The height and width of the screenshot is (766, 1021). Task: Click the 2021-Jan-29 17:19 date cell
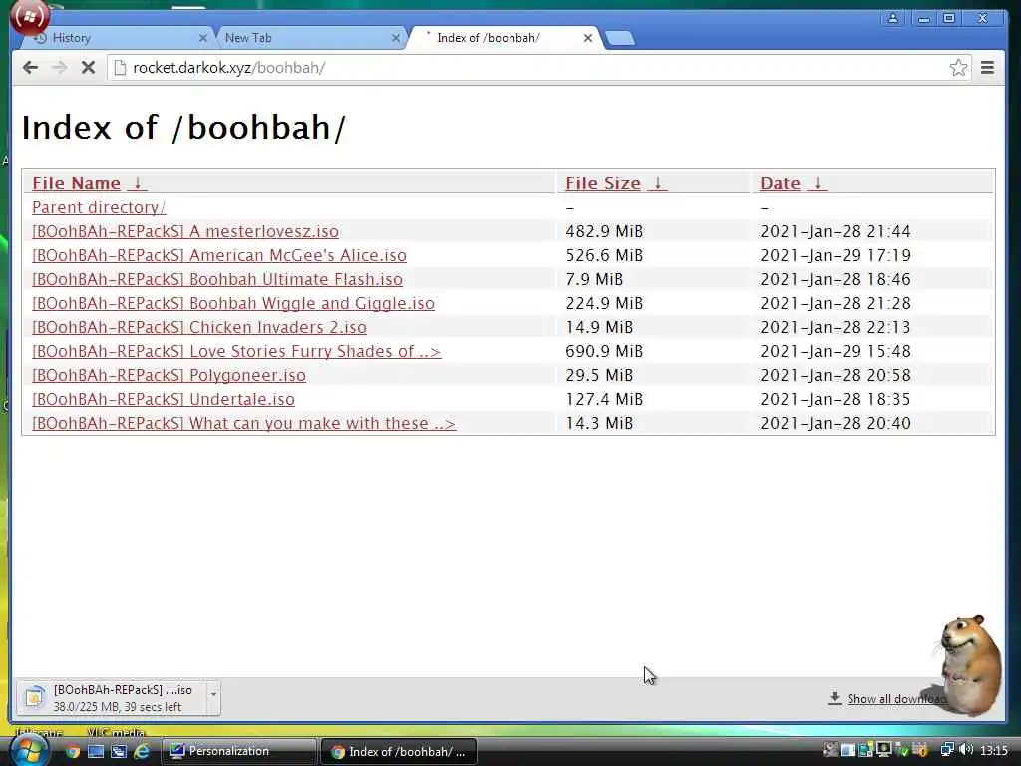(x=836, y=255)
